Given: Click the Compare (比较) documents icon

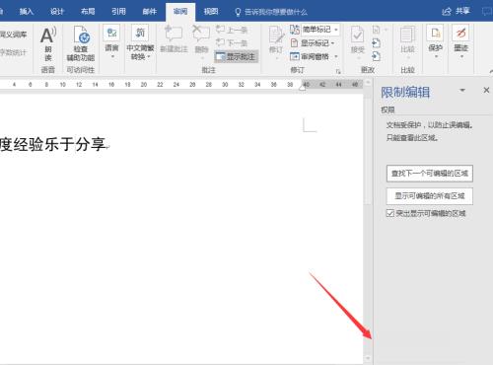Looking at the screenshot, I should click(407, 35).
